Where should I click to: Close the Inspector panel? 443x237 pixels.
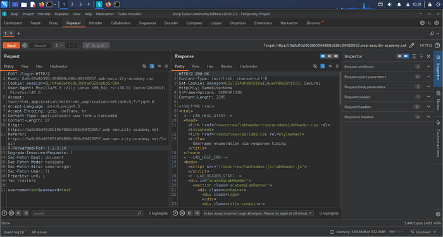(x=428, y=56)
